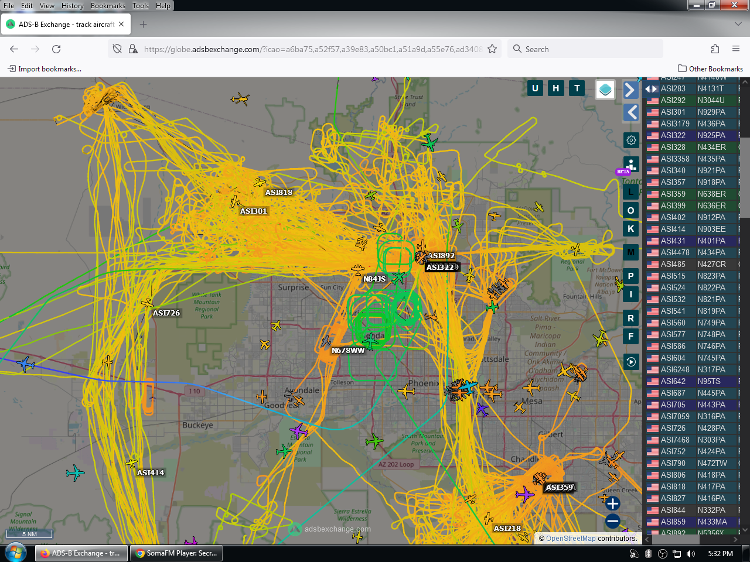Click the purple aircraft left of ASI359 label
This screenshot has width=750, height=562.
point(525,495)
